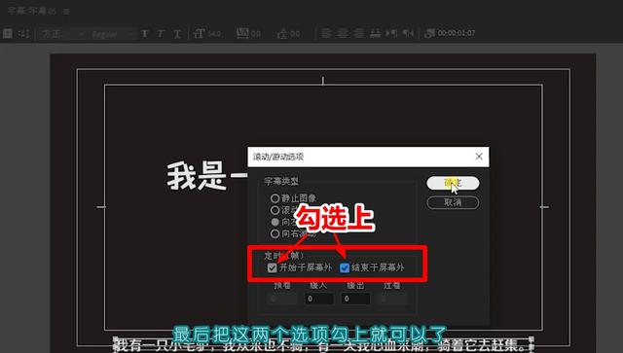Click the 00:00:01:07 background video timecode
The width and height of the screenshot is (623, 353).
457,33
